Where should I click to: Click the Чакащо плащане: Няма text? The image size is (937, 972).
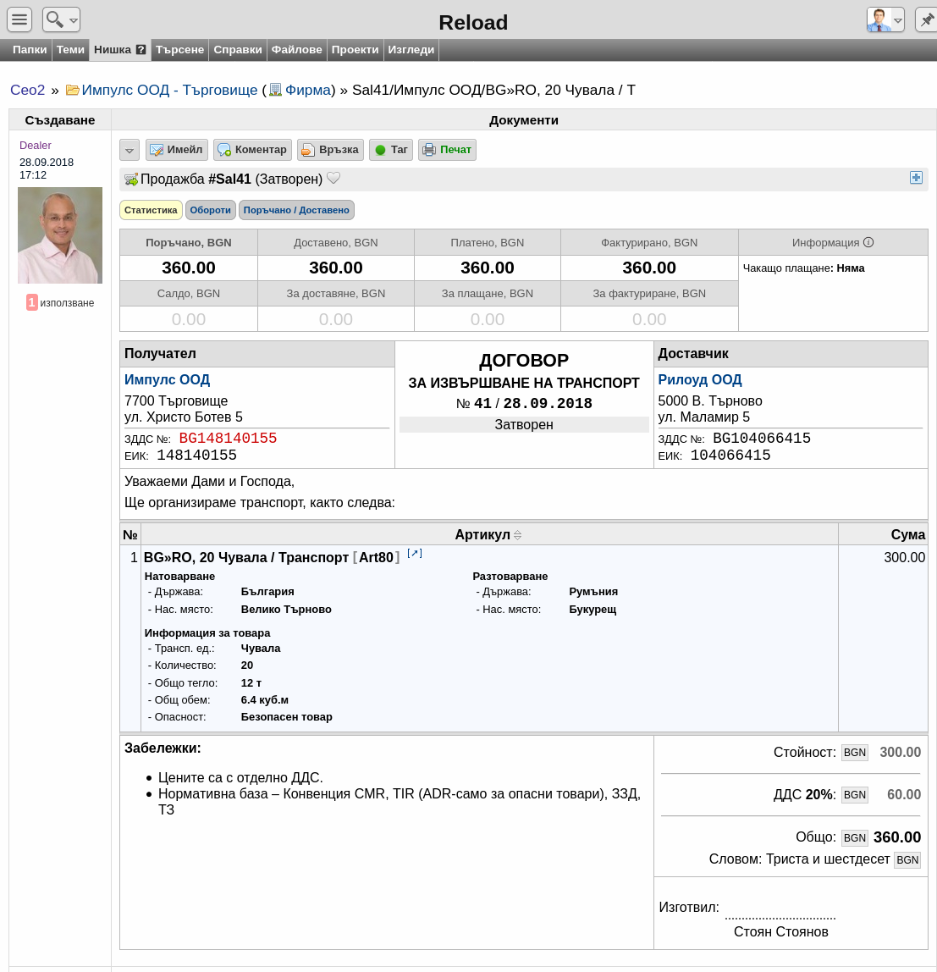pyautogui.click(x=804, y=268)
